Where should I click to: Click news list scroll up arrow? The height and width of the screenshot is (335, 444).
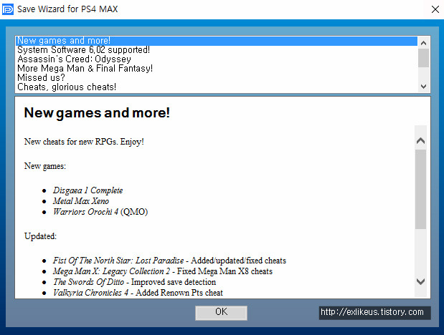[x=424, y=43]
